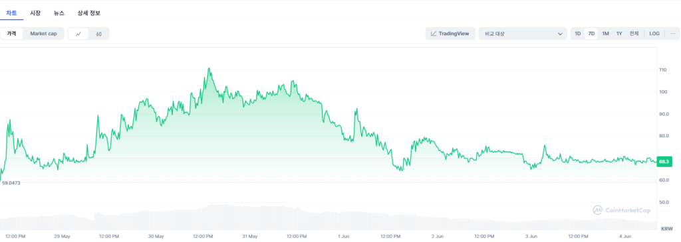Select the 가격 price toggle
This screenshot has width=681, height=242.
coord(12,34)
